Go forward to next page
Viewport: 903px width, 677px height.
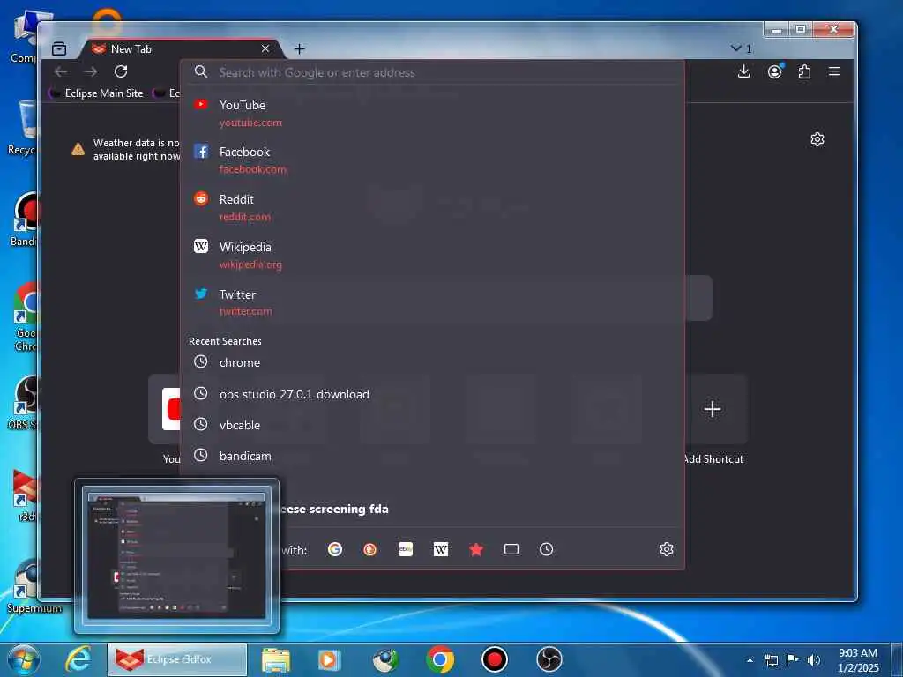[x=91, y=71]
